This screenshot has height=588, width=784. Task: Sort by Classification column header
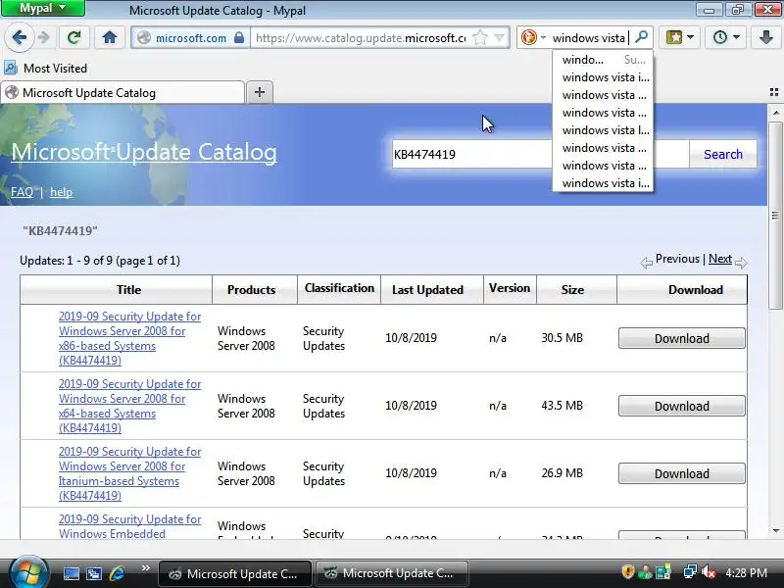[x=339, y=288]
